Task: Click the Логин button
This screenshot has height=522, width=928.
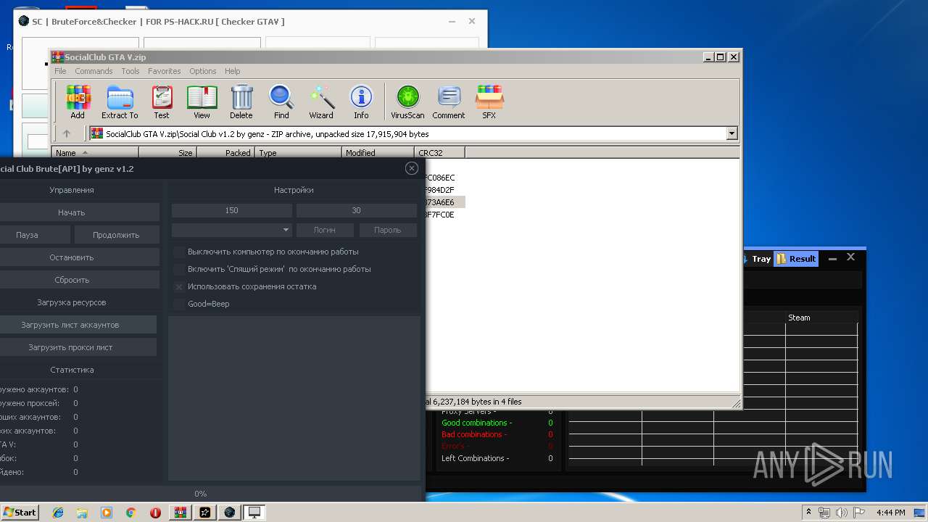Action: point(325,230)
